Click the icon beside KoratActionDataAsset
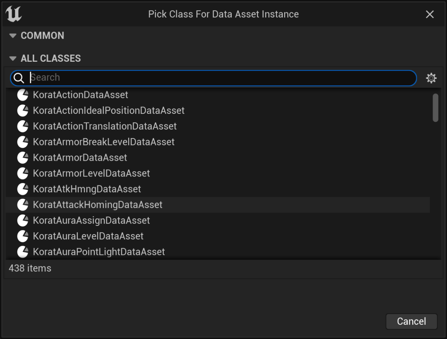The height and width of the screenshot is (339, 447). [x=23, y=95]
